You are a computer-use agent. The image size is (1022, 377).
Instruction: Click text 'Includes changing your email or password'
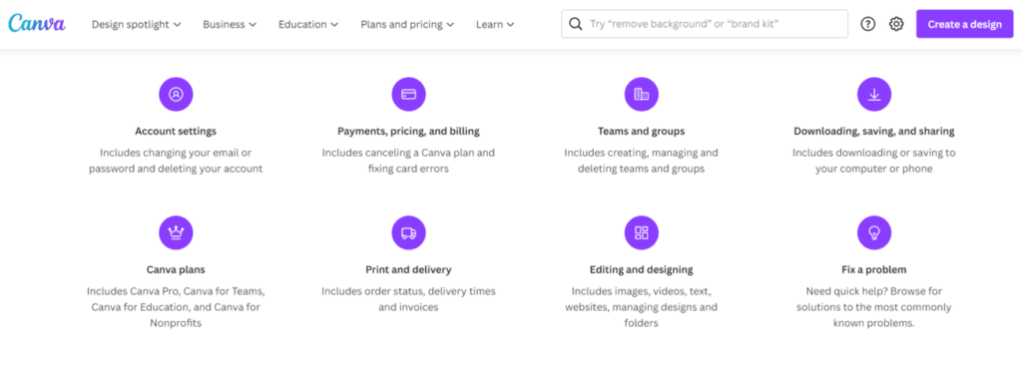pos(176,161)
